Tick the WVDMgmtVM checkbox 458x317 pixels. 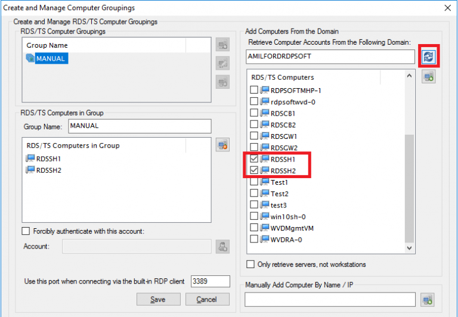click(x=254, y=228)
